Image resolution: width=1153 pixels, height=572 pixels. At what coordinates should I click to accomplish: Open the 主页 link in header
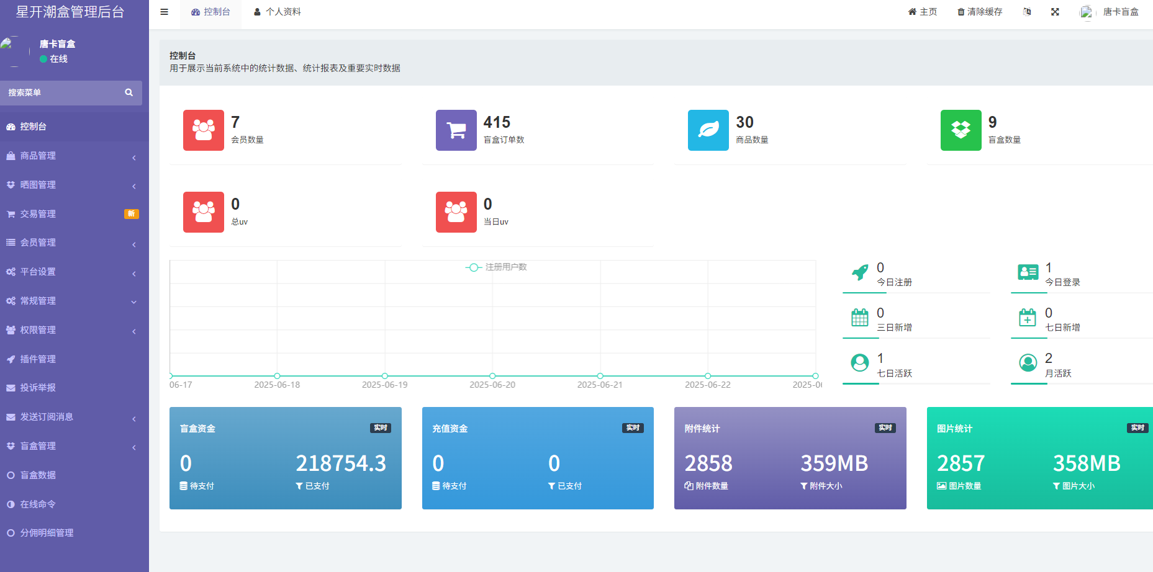[923, 12]
